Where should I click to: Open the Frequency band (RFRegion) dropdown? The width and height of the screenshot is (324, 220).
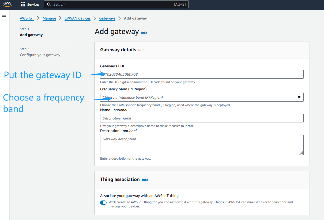[202, 97]
